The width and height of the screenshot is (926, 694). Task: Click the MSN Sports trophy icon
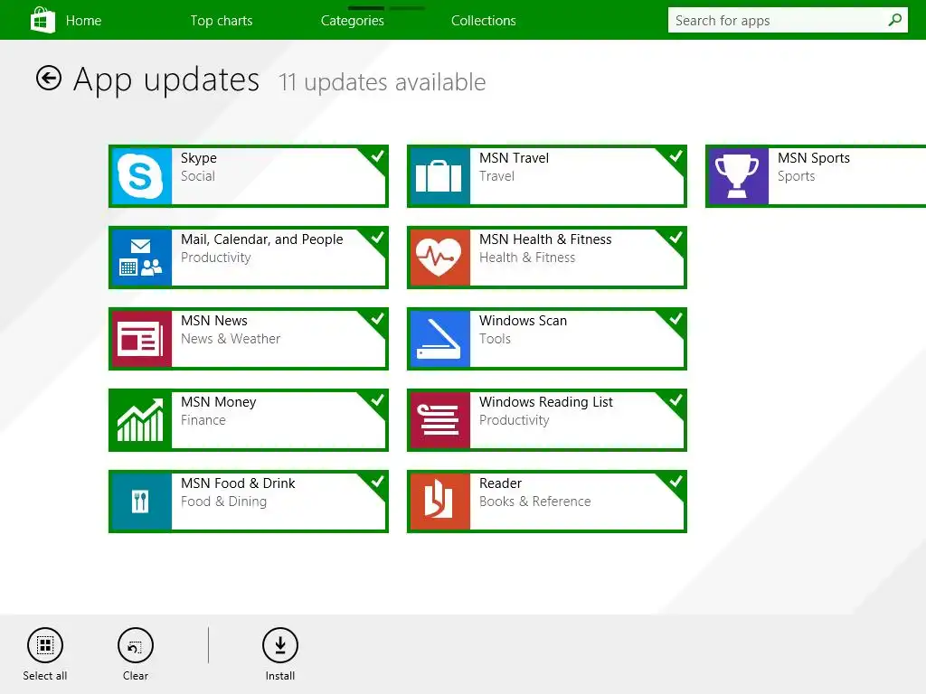(738, 176)
